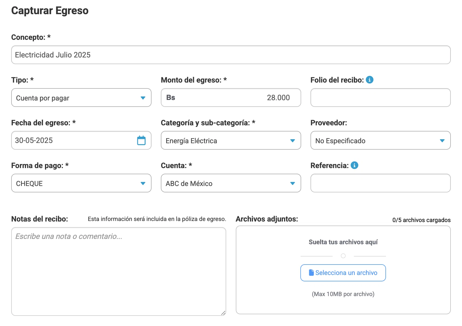Click the Monto del egreso amount field
The image size is (462, 326).
[x=231, y=98]
